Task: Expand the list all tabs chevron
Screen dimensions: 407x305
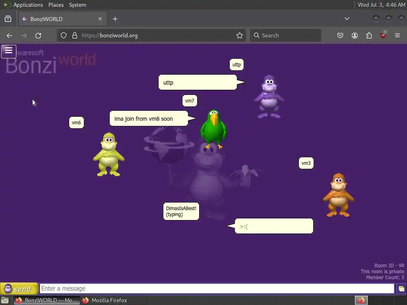Action: pyautogui.click(x=347, y=19)
